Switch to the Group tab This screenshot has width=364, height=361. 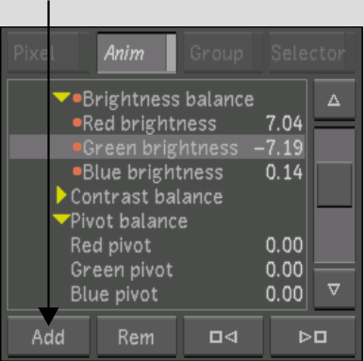tap(223, 53)
